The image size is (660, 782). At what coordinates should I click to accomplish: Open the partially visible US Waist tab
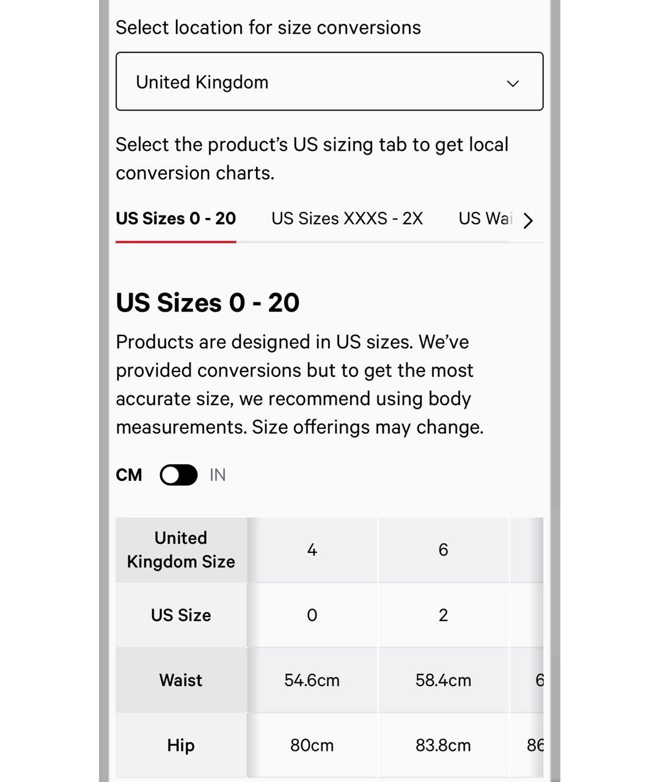(485, 219)
